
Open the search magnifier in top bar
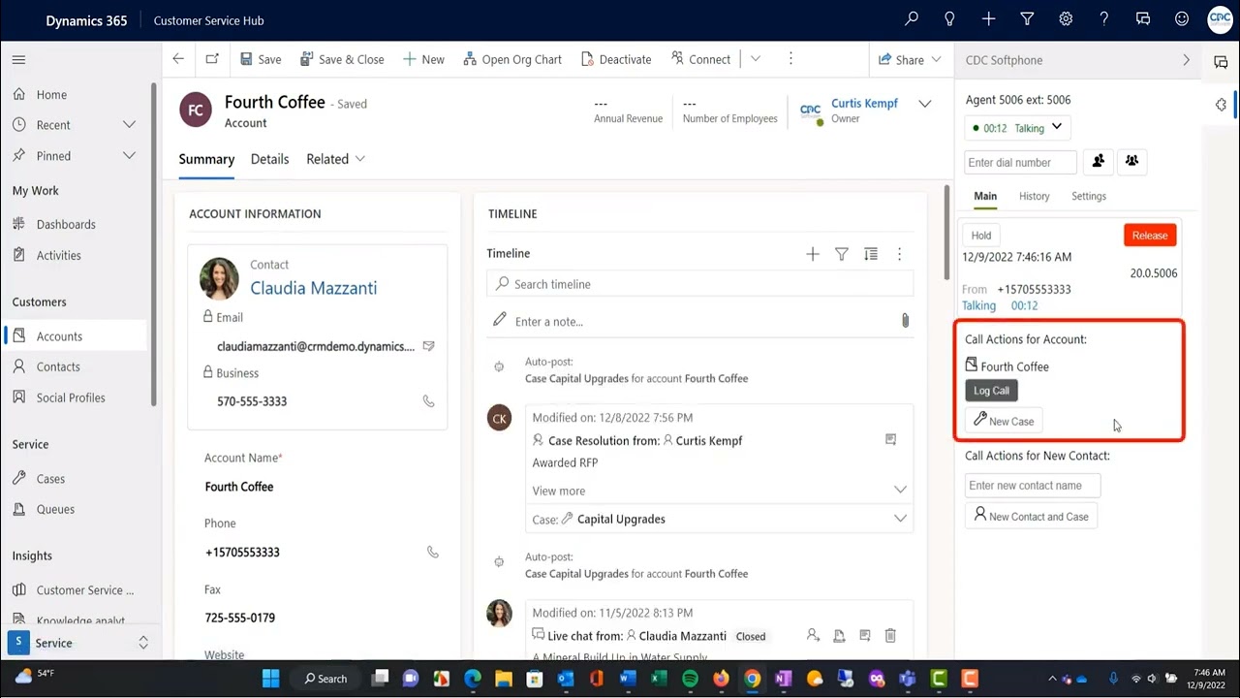(x=912, y=19)
